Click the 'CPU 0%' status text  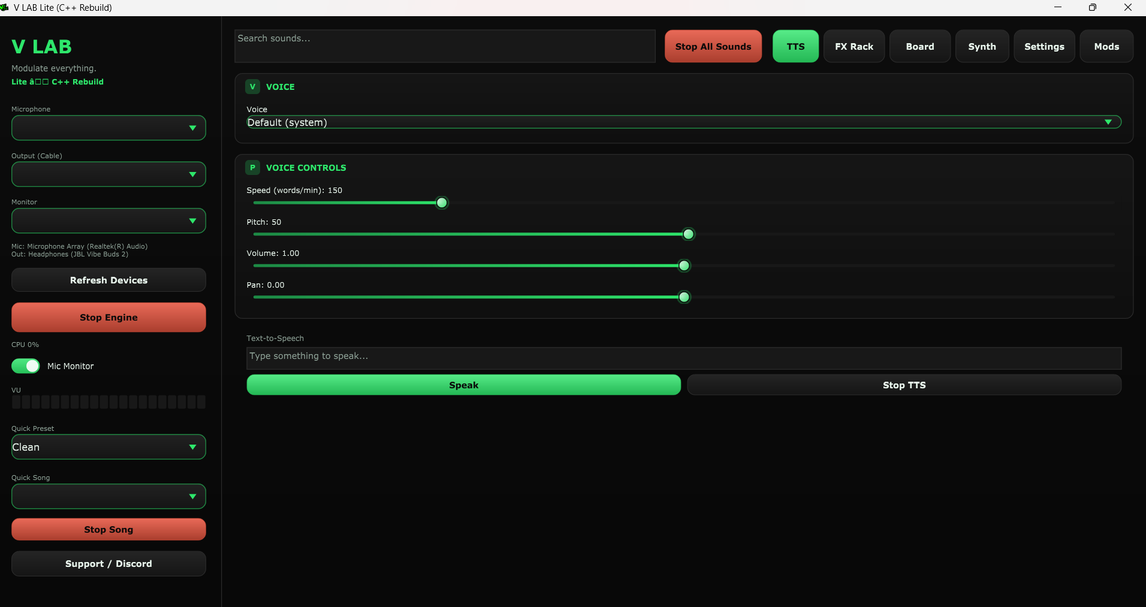click(25, 345)
